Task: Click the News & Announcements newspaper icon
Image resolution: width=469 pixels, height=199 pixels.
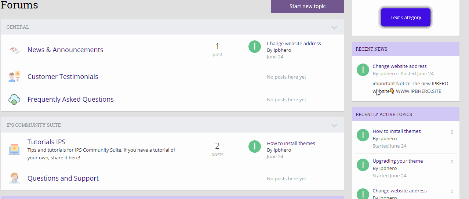Action: (14, 50)
